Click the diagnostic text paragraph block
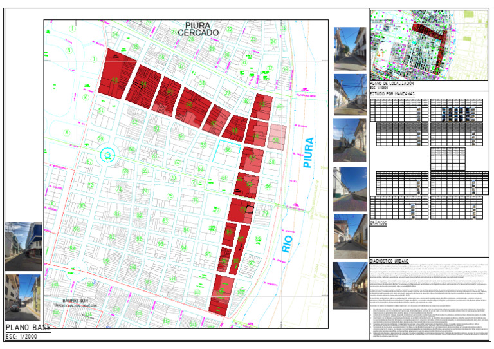Viewport: 494px width, 349px height. pyautogui.click(x=429, y=301)
